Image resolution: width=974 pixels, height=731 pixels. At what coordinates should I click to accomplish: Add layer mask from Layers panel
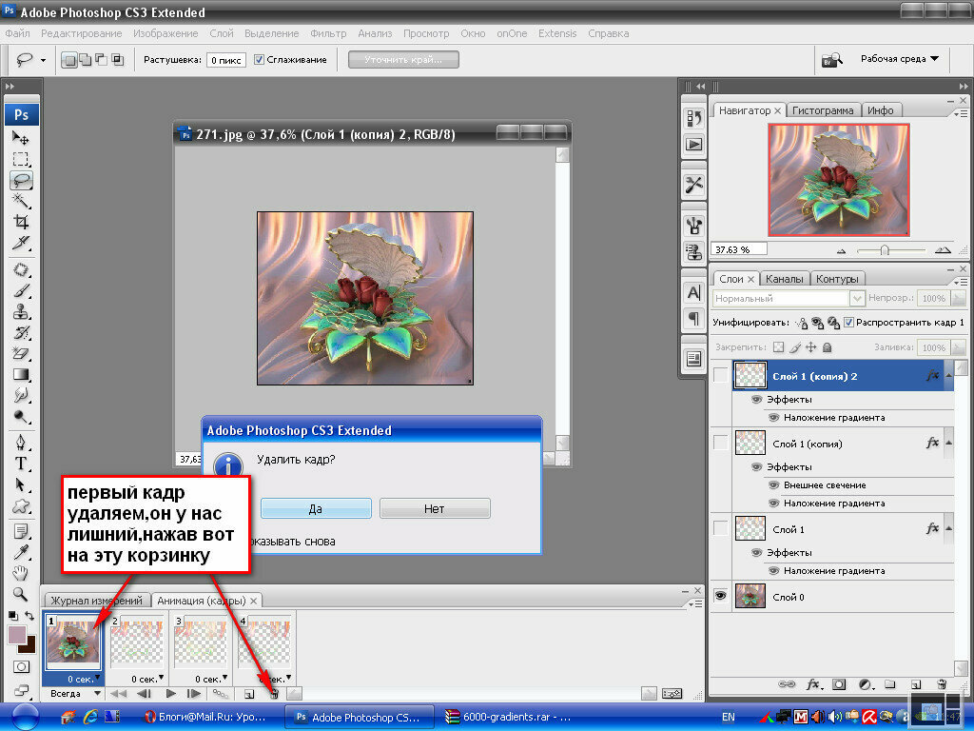pyautogui.click(x=839, y=684)
